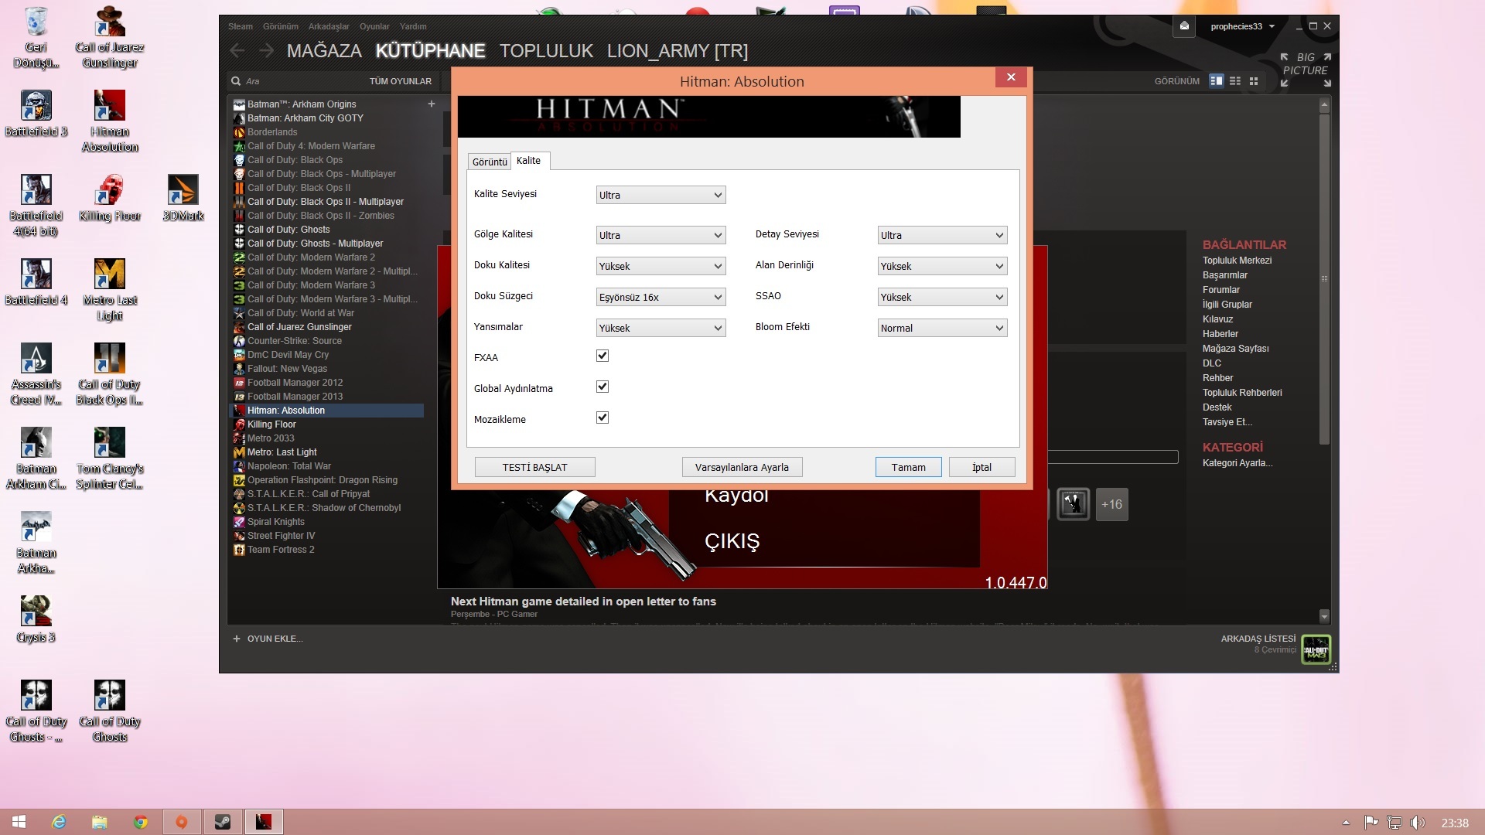Open the Detay Seviyesi dropdown
The image size is (1485, 835).
tap(942, 235)
